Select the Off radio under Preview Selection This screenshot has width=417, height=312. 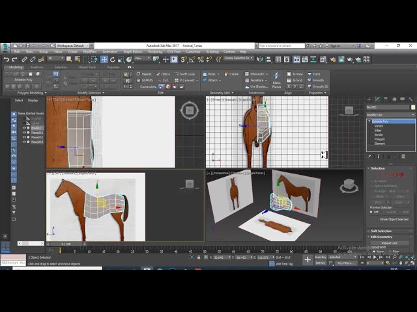pos(371,212)
